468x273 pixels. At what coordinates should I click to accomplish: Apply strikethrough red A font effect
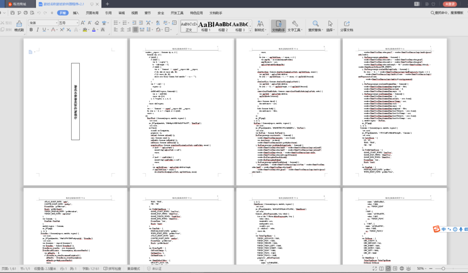pos(53,30)
